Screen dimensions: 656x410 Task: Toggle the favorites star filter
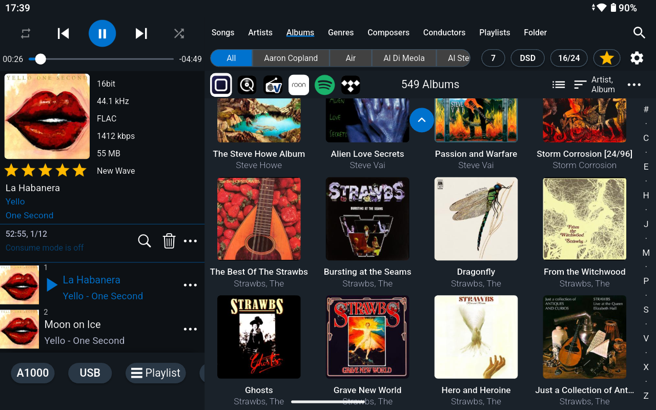(x=607, y=58)
